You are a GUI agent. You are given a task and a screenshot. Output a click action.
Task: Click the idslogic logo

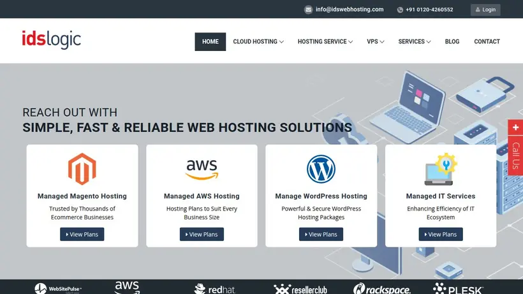[52, 40]
